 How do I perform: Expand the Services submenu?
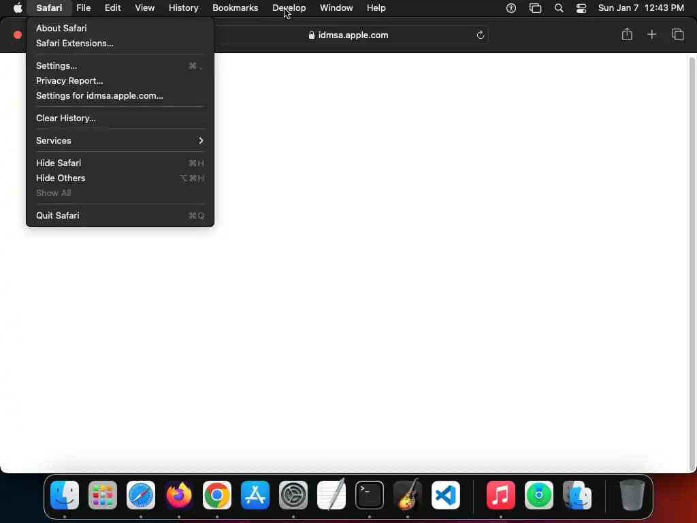[120, 140]
